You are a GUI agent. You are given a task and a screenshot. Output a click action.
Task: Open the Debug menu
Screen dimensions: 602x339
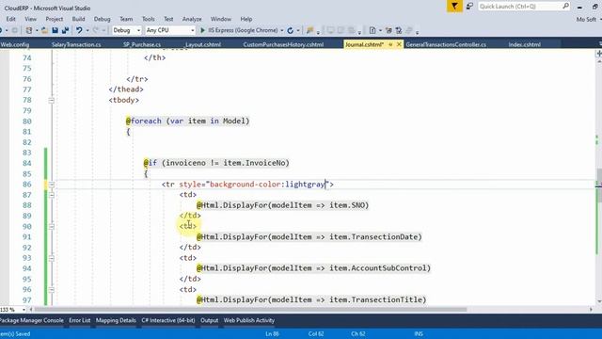102,19
